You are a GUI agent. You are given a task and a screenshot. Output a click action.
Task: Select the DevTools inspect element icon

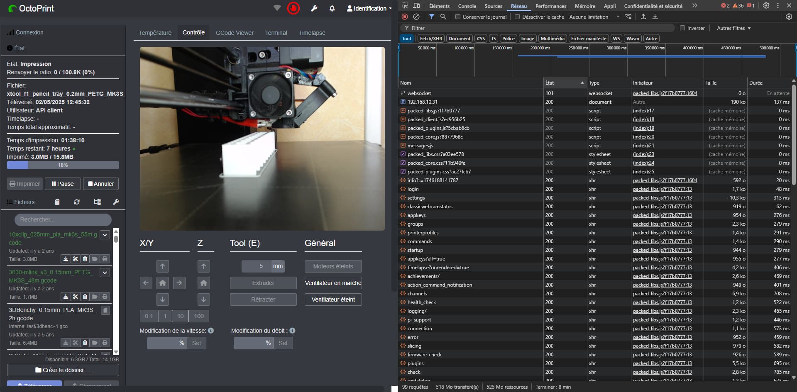point(405,6)
